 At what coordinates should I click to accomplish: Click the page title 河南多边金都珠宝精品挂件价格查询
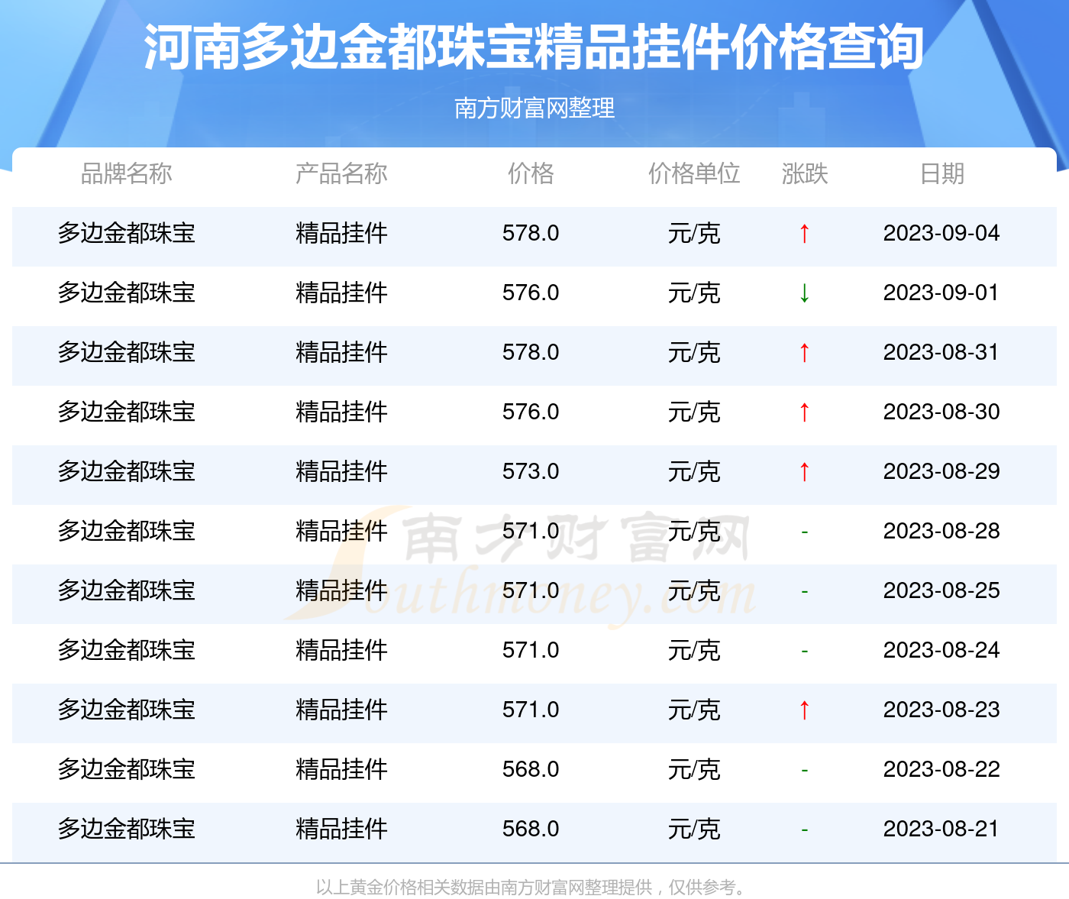tap(534, 47)
